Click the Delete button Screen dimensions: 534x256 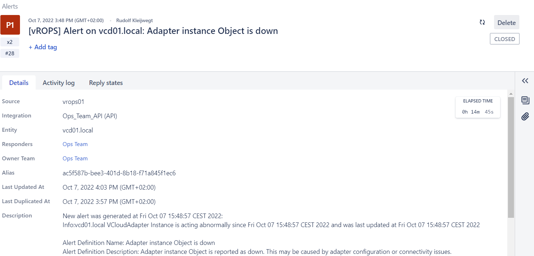506,22
